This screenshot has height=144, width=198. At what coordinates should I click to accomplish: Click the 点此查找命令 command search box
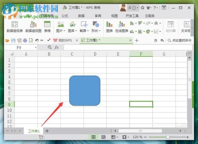pos(179,41)
